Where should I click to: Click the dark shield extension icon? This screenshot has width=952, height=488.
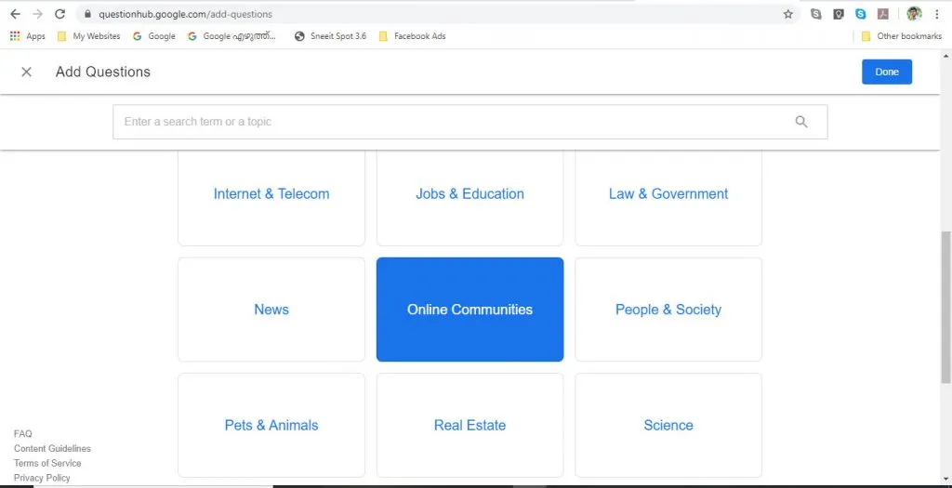pyautogui.click(x=839, y=14)
